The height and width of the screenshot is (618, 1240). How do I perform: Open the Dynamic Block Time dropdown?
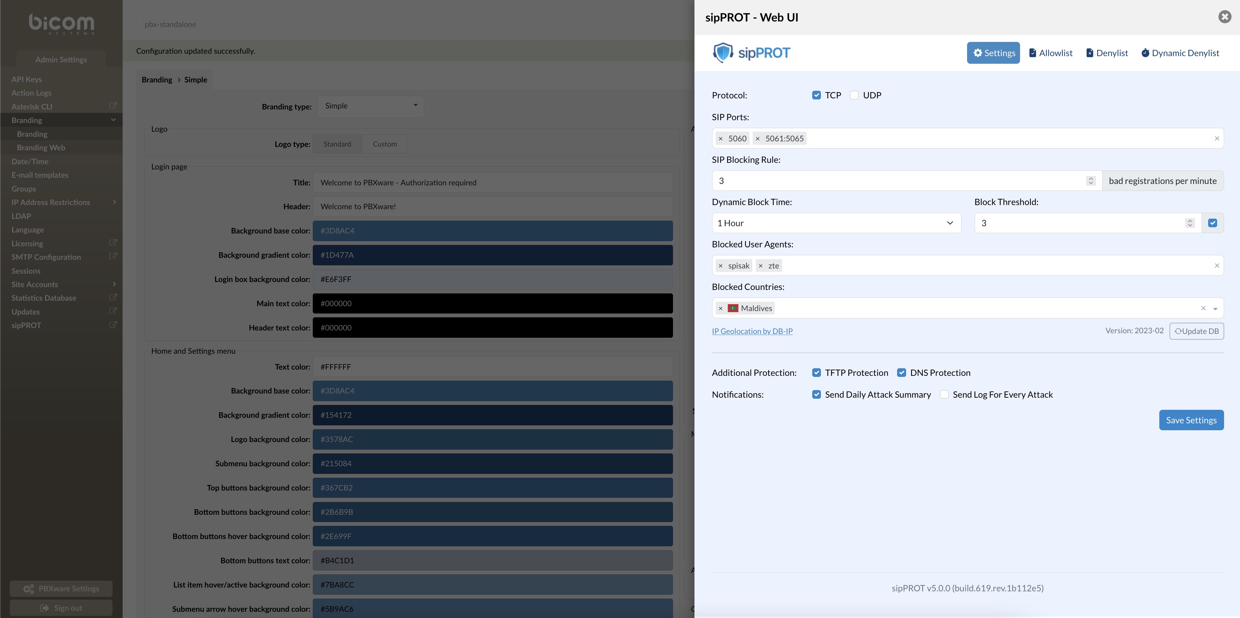tap(836, 223)
